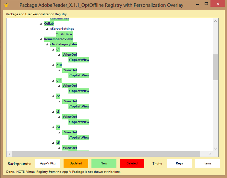227x178 pixels.
Task: Collapse the c1 registry key arrow
Action: pos(53,50)
